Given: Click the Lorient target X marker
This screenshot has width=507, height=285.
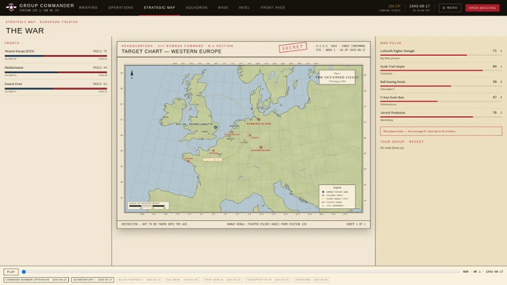Looking at the screenshot, I should tap(188, 161).
